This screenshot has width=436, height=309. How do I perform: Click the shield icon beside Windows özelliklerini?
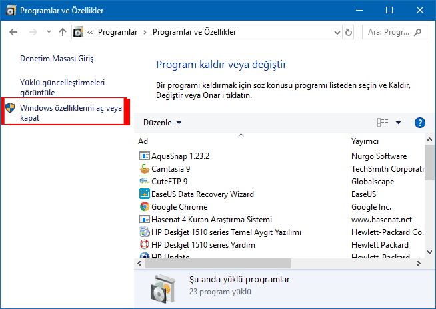pyautogui.click(x=10, y=107)
